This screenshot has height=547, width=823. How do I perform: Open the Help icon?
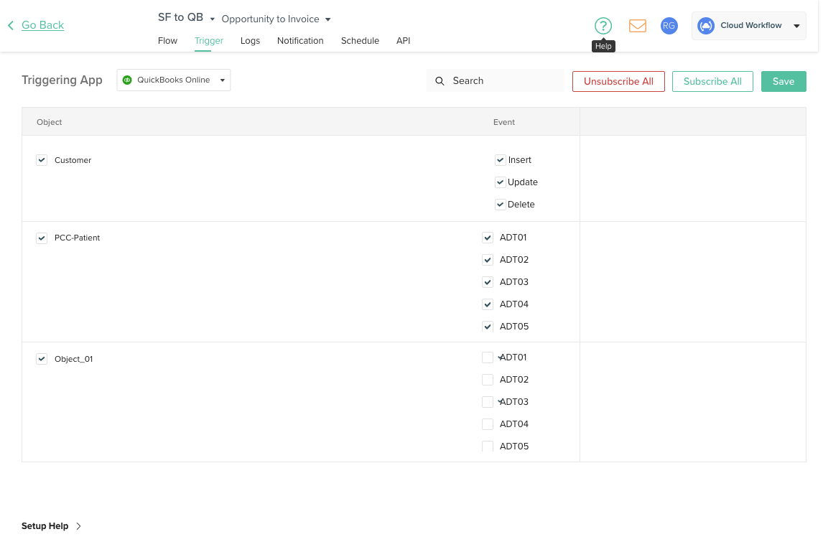[x=603, y=26]
